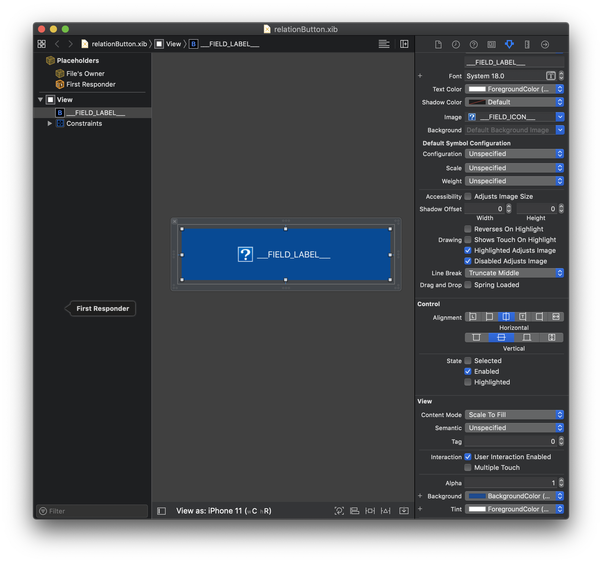Open the Shadow Color swatch
Image resolution: width=602 pixels, height=563 pixels.
pos(477,102)
